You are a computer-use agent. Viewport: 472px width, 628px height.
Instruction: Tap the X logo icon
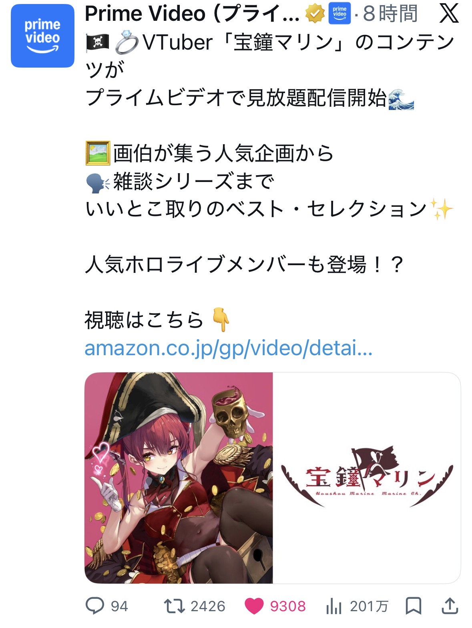click(x=449, y=14)
